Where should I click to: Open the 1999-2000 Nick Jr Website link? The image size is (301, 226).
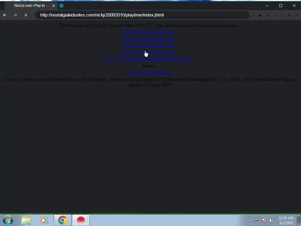tap(148, 32)
